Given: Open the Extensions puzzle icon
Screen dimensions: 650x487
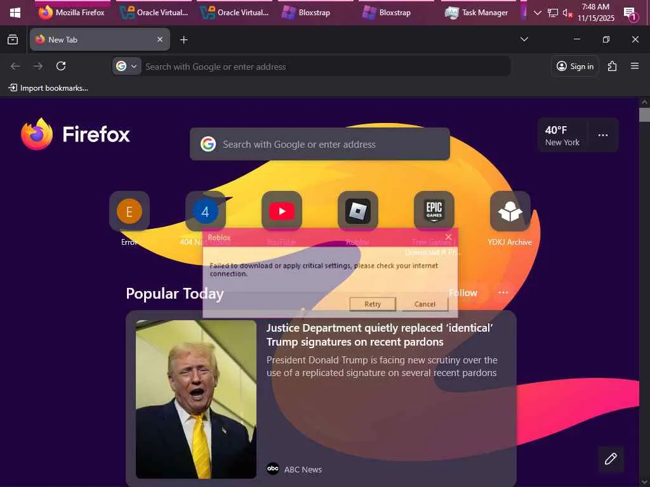Looking at the screenshot, I should click(613, 66).
